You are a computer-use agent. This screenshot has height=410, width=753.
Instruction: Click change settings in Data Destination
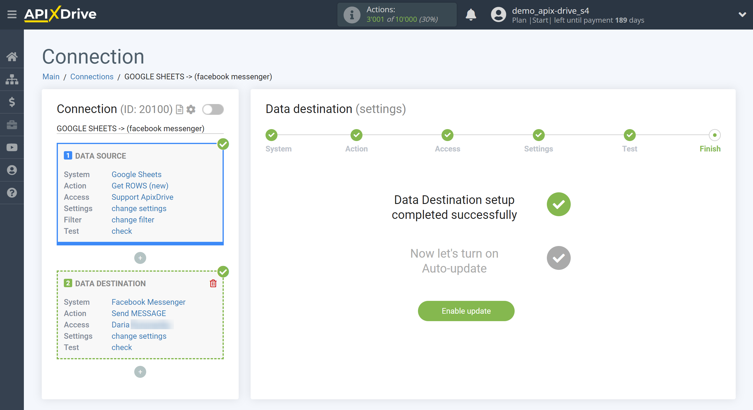139,336
